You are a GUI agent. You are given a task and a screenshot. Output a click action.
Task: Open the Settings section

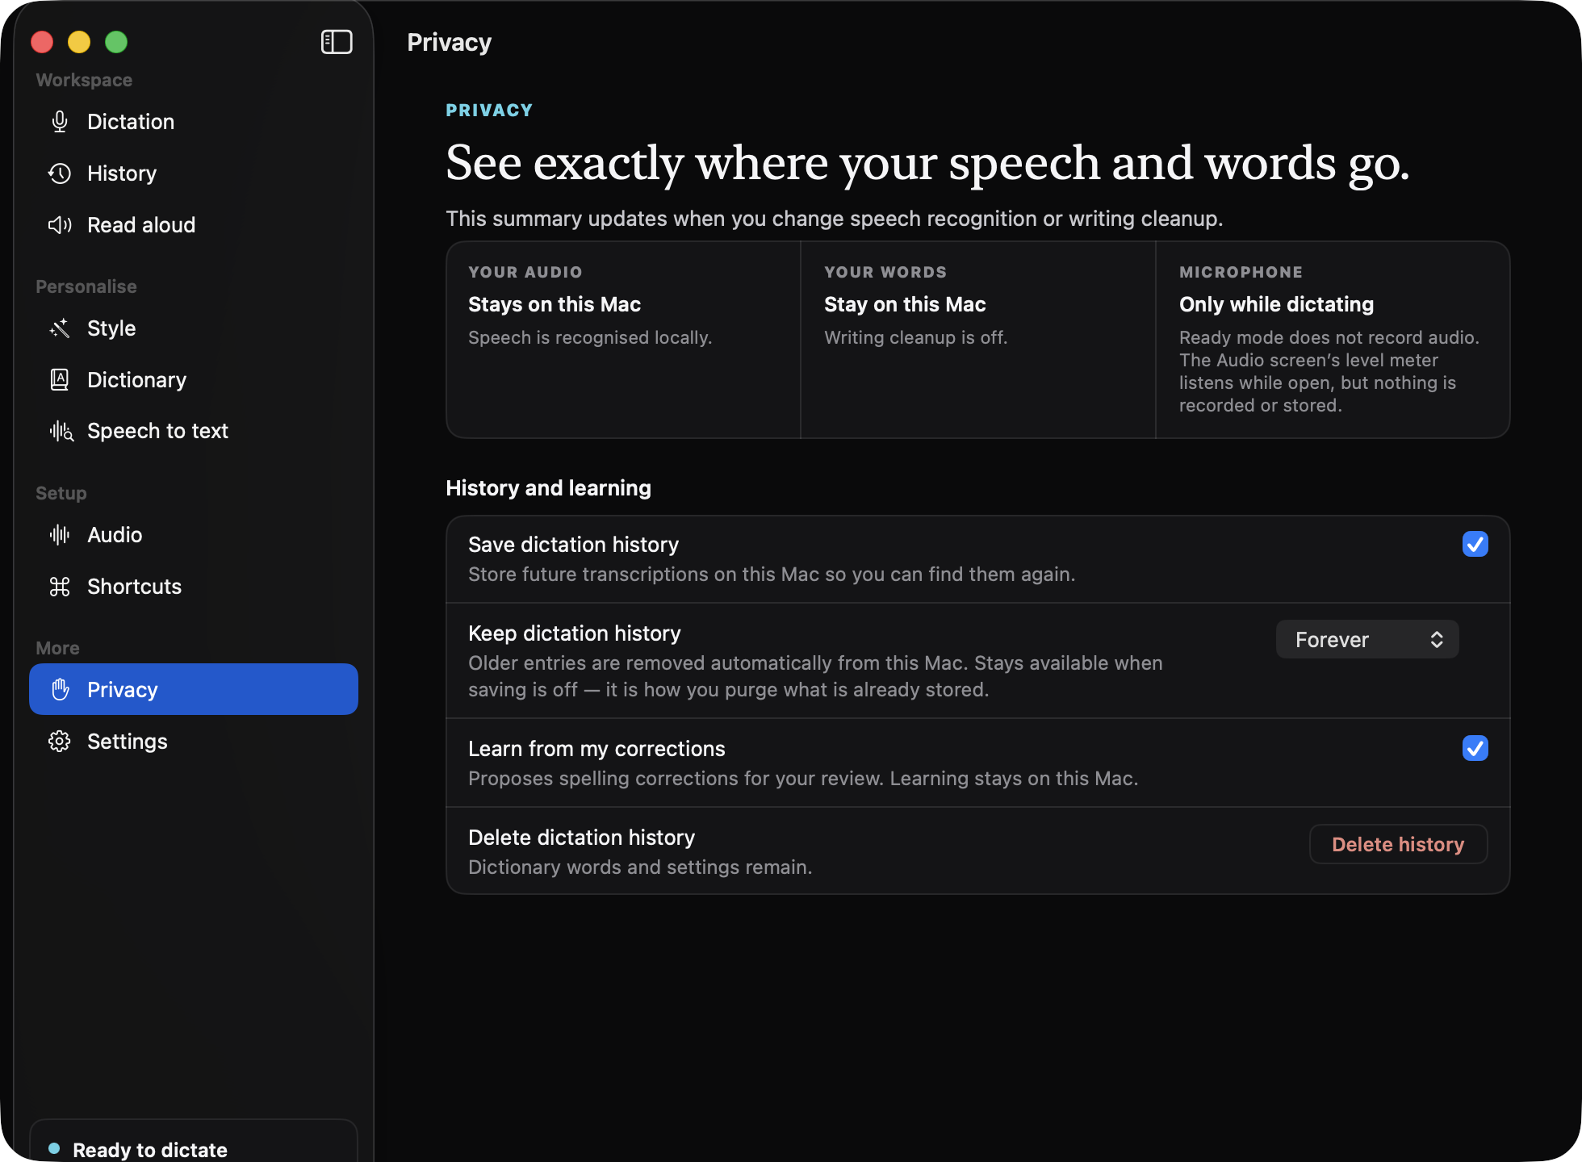pyautogui.click(x=194, y=742)
